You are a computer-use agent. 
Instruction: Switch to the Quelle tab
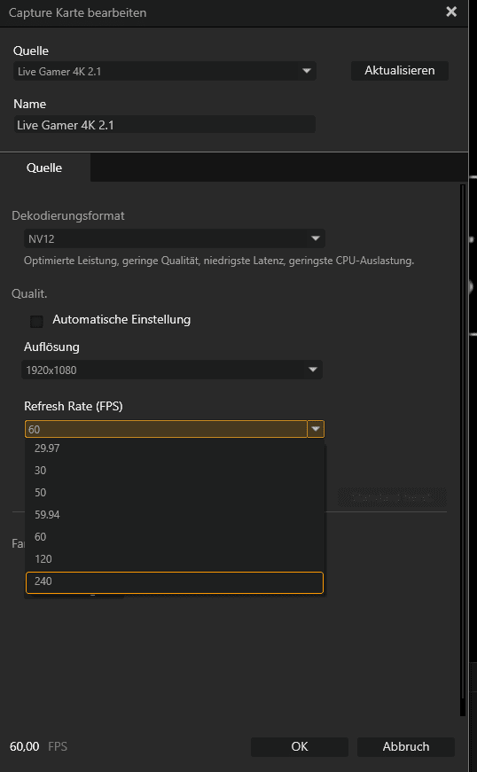[x=45, y=168]
